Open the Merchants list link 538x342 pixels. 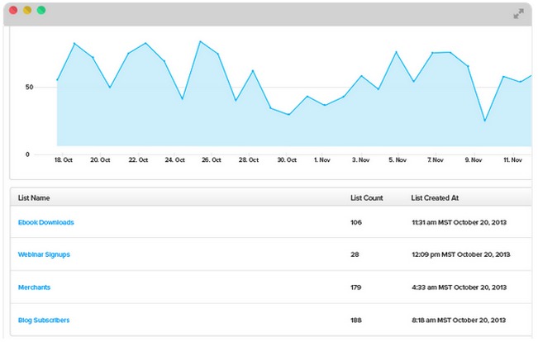pyautogui.click(x=34, y=287)
